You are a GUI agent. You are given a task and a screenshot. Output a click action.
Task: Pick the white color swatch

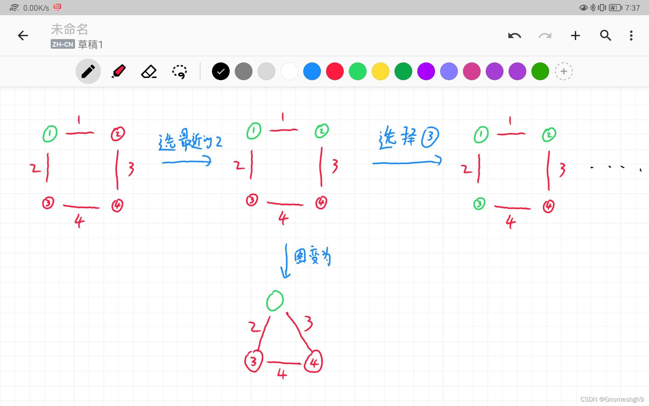[289, 71]
